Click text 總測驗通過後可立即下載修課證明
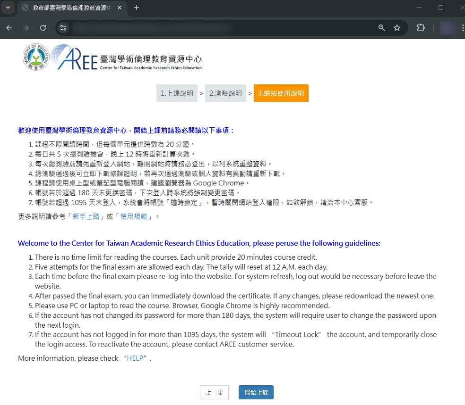Image resolution: width=465 pixels, height=405 pixels. click(86, 174)
